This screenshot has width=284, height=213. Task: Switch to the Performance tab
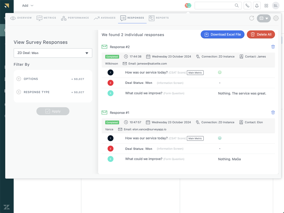pos(75,18)
